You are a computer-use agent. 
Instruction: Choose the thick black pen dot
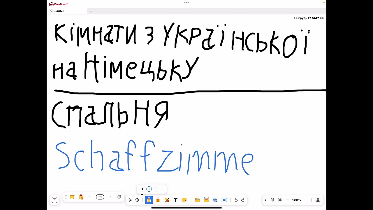142,189
